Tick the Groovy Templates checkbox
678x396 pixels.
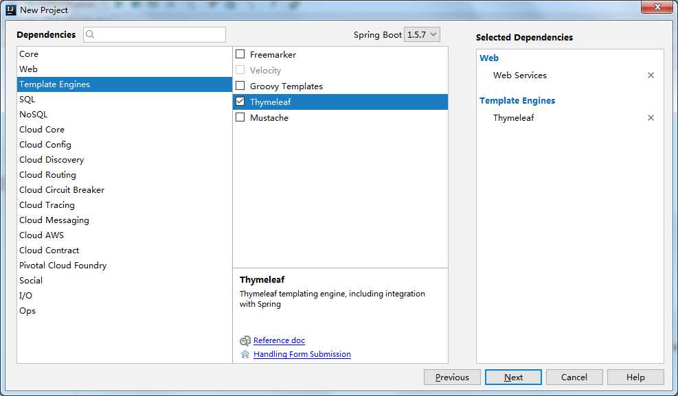pos(240,86)
